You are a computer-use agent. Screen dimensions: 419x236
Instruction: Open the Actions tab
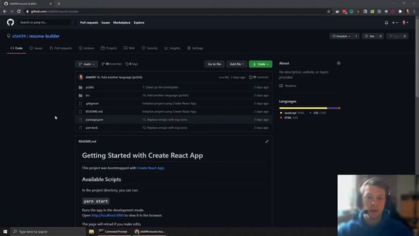click(x=86, y=48)
